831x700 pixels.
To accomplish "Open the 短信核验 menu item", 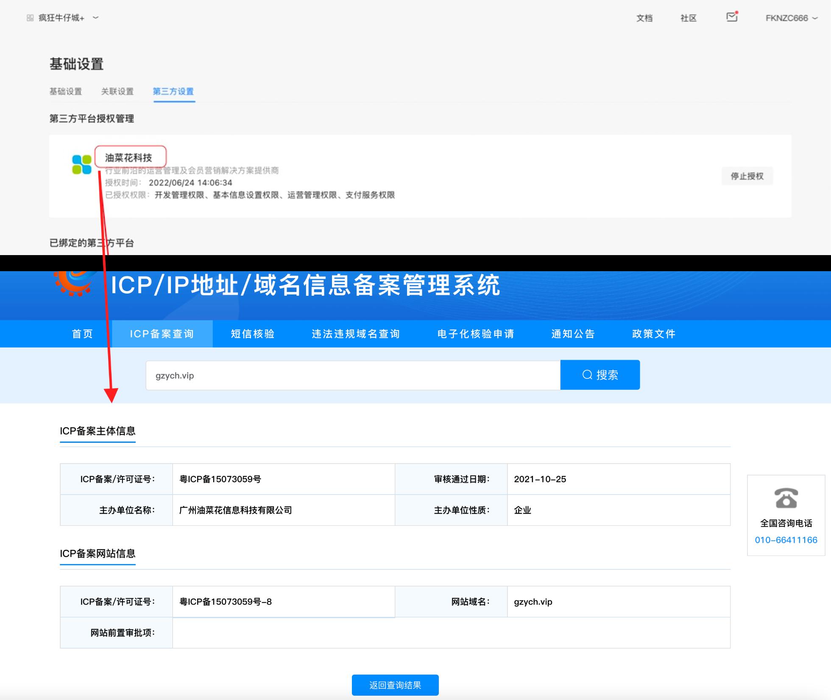I will tap(253, 334).
